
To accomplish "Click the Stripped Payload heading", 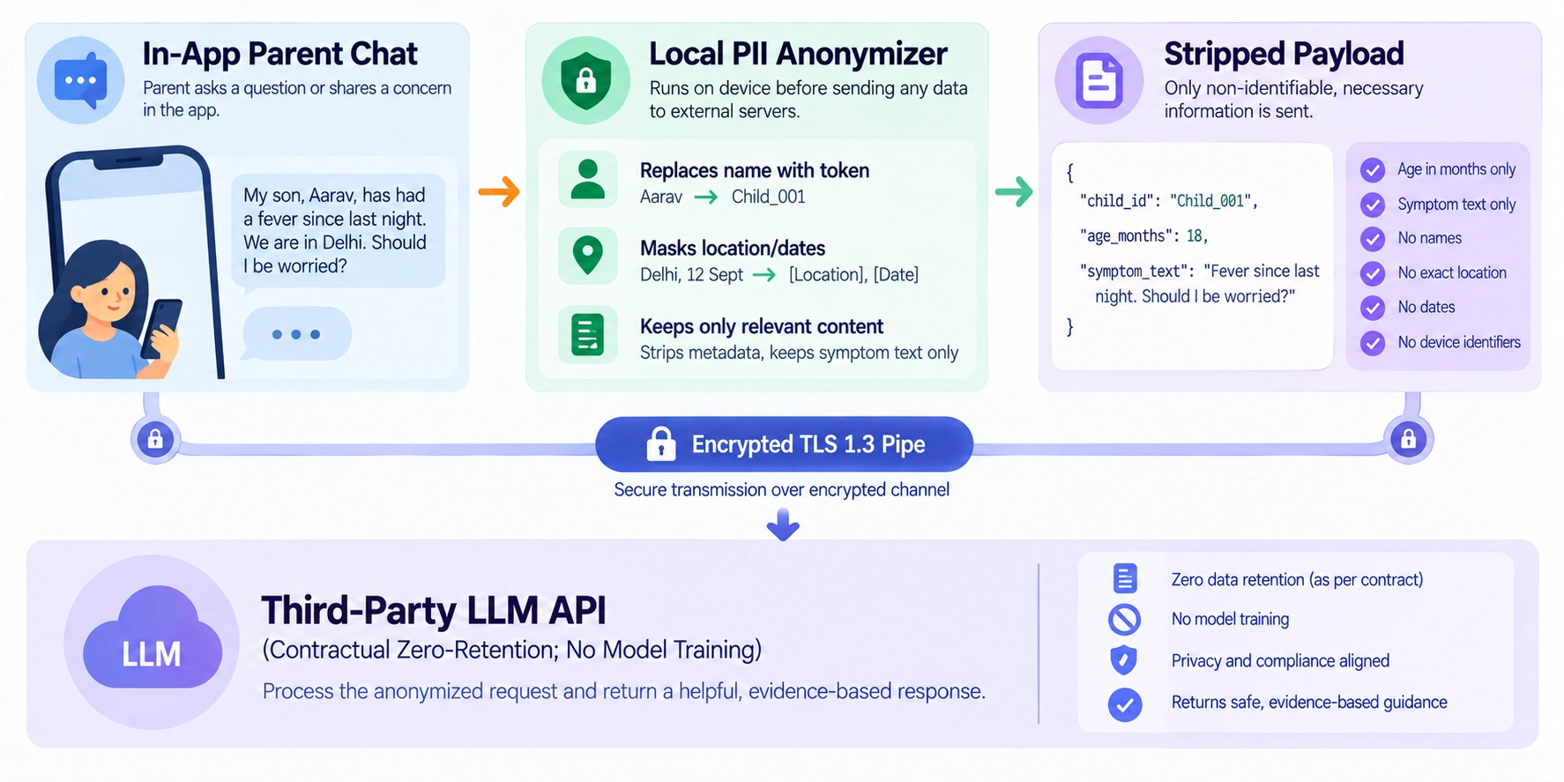I will click(x=1284, y=54).
